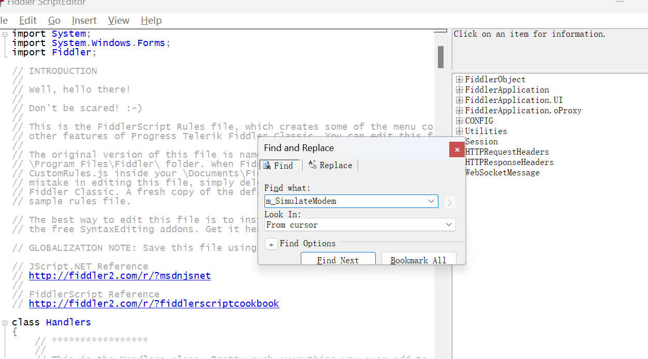Click the 'Click on an item for information.' text
This screenshot has width=648, height=359.
pyautogui.click(x=529, y=34)
